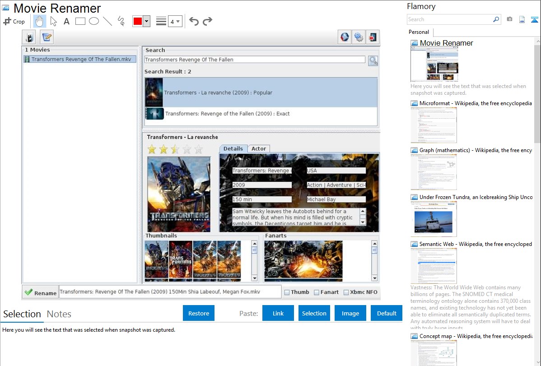This screenshot has width=541, height=366.
Task: Open the Selection tab
Action: (x=22, y=314)
